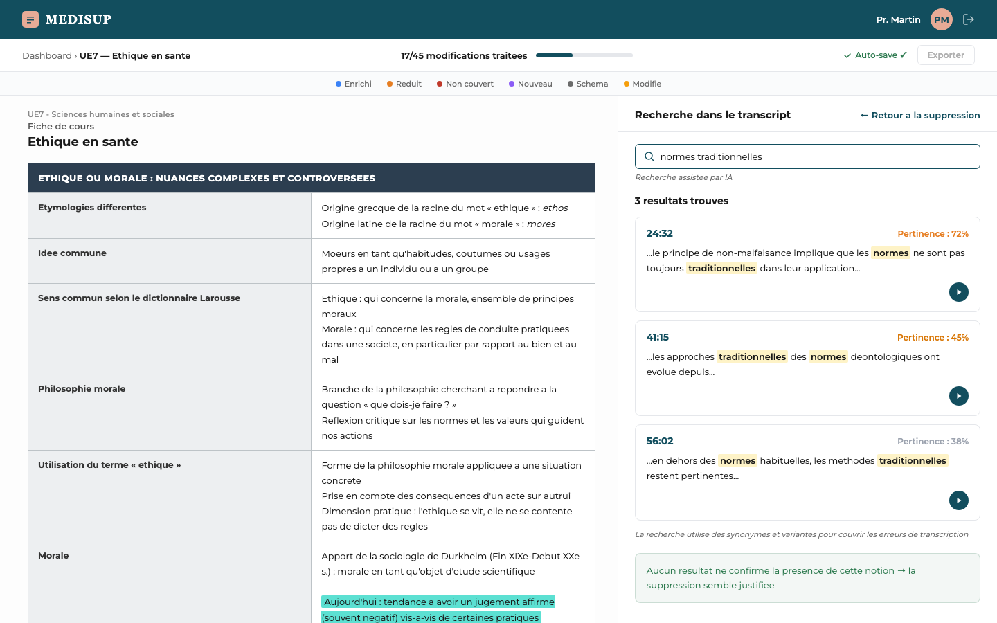Click Retour a la suppression link
The height and width of the screenshot is (623, 997).
pos(920,115)
